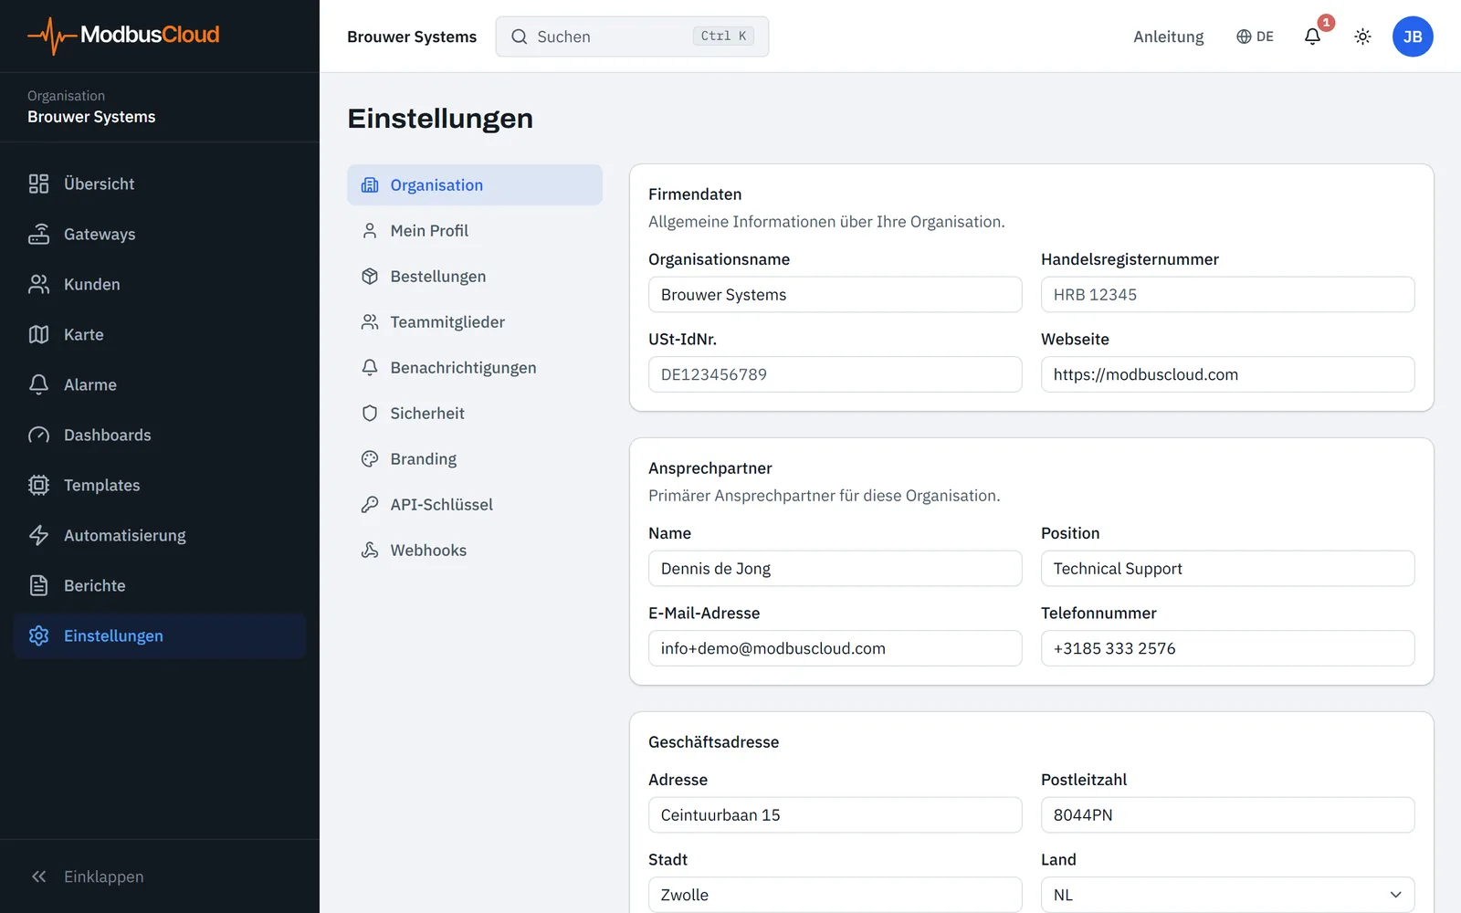Focus the Handelsregisternummer field

pyautogui.click(x=1227, y=295)
